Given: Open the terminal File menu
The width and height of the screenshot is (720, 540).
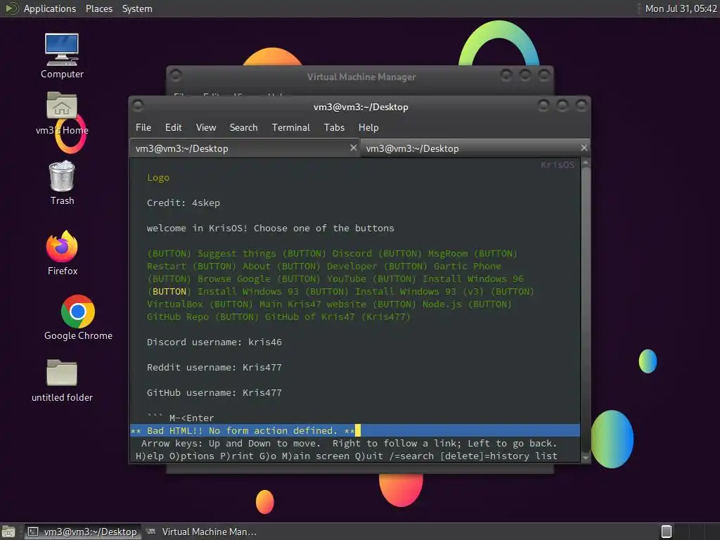Looking at the screenshot, I should [143, 128].
